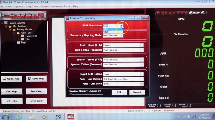The width and height of the screenshot is (215, 120).
Task: Open the View menu
Action: tap(9, 6)
